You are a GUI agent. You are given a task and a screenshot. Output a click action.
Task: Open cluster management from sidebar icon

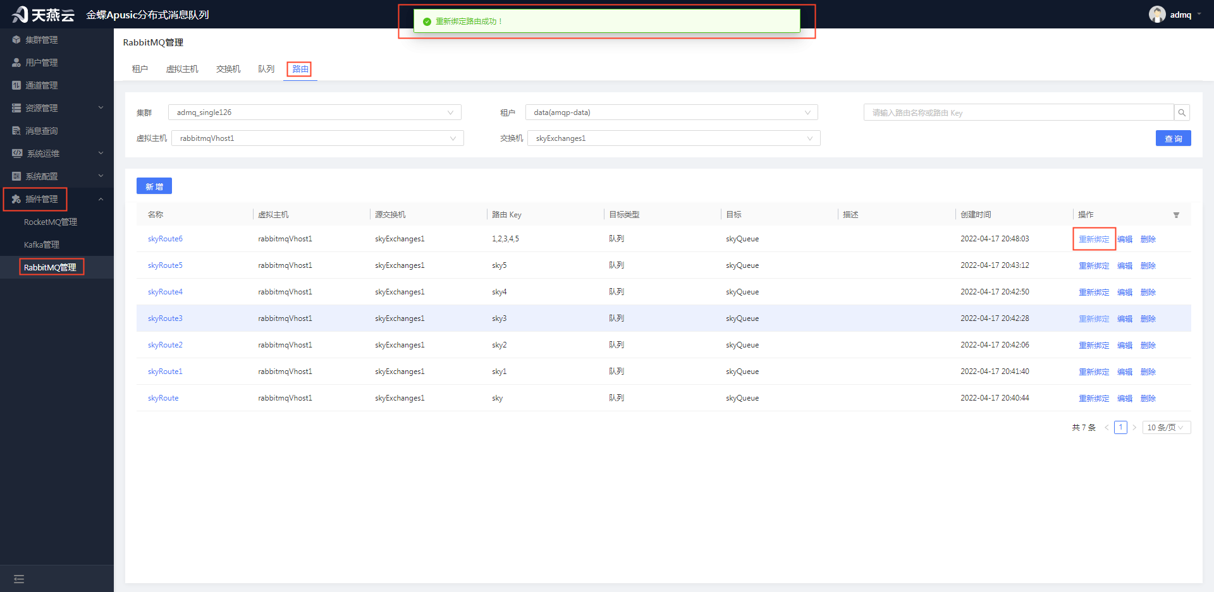(x=16, y=40)
